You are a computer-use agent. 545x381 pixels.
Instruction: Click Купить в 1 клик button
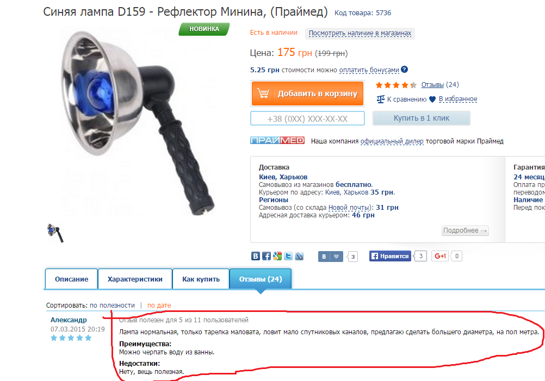(x=422, y=118)
